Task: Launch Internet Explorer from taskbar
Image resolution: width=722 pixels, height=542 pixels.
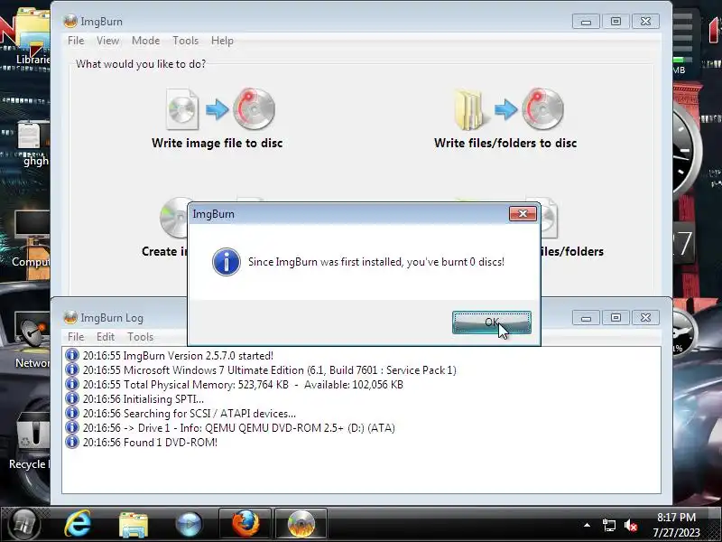Action: [x=78, y=524]
